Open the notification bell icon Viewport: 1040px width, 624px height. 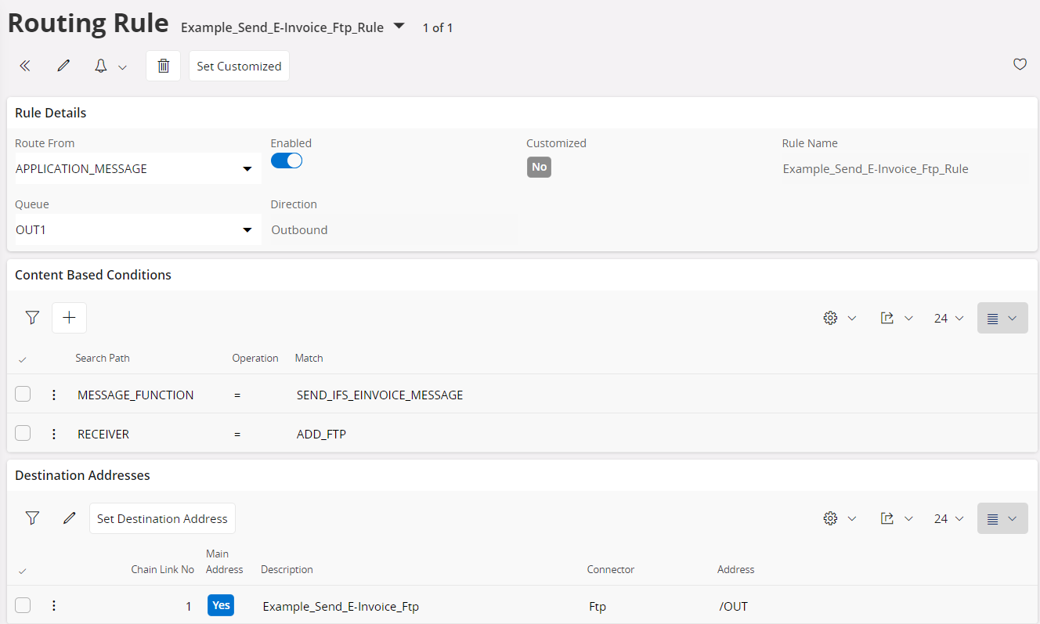pos(100,65)
